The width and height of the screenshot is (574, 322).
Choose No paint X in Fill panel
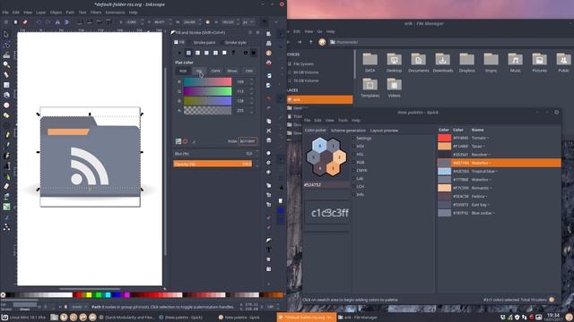coord(179,53)
